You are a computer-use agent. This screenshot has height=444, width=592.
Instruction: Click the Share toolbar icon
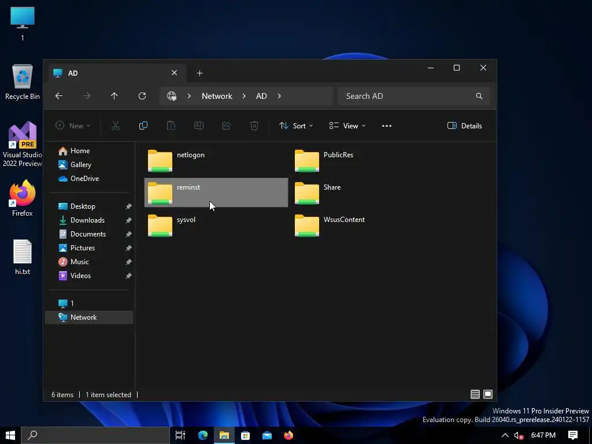(227, 125)
